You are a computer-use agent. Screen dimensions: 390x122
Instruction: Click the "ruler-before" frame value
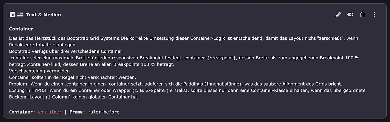coord(103,112)
